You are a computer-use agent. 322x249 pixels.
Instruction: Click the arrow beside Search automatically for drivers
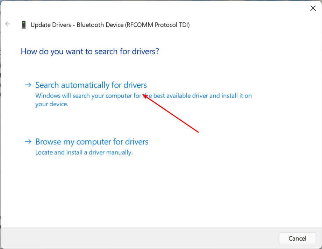tap(28, 85)
